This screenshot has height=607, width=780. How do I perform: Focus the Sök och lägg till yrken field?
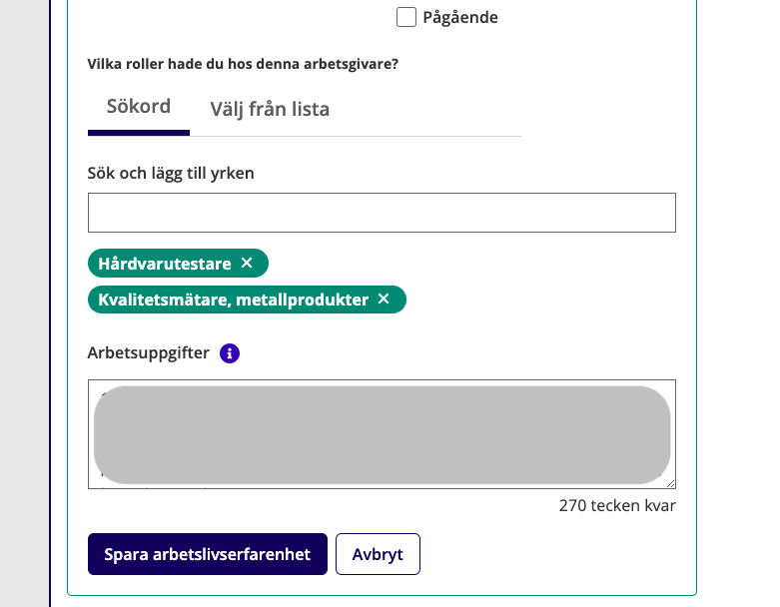[x=382, y=213]
